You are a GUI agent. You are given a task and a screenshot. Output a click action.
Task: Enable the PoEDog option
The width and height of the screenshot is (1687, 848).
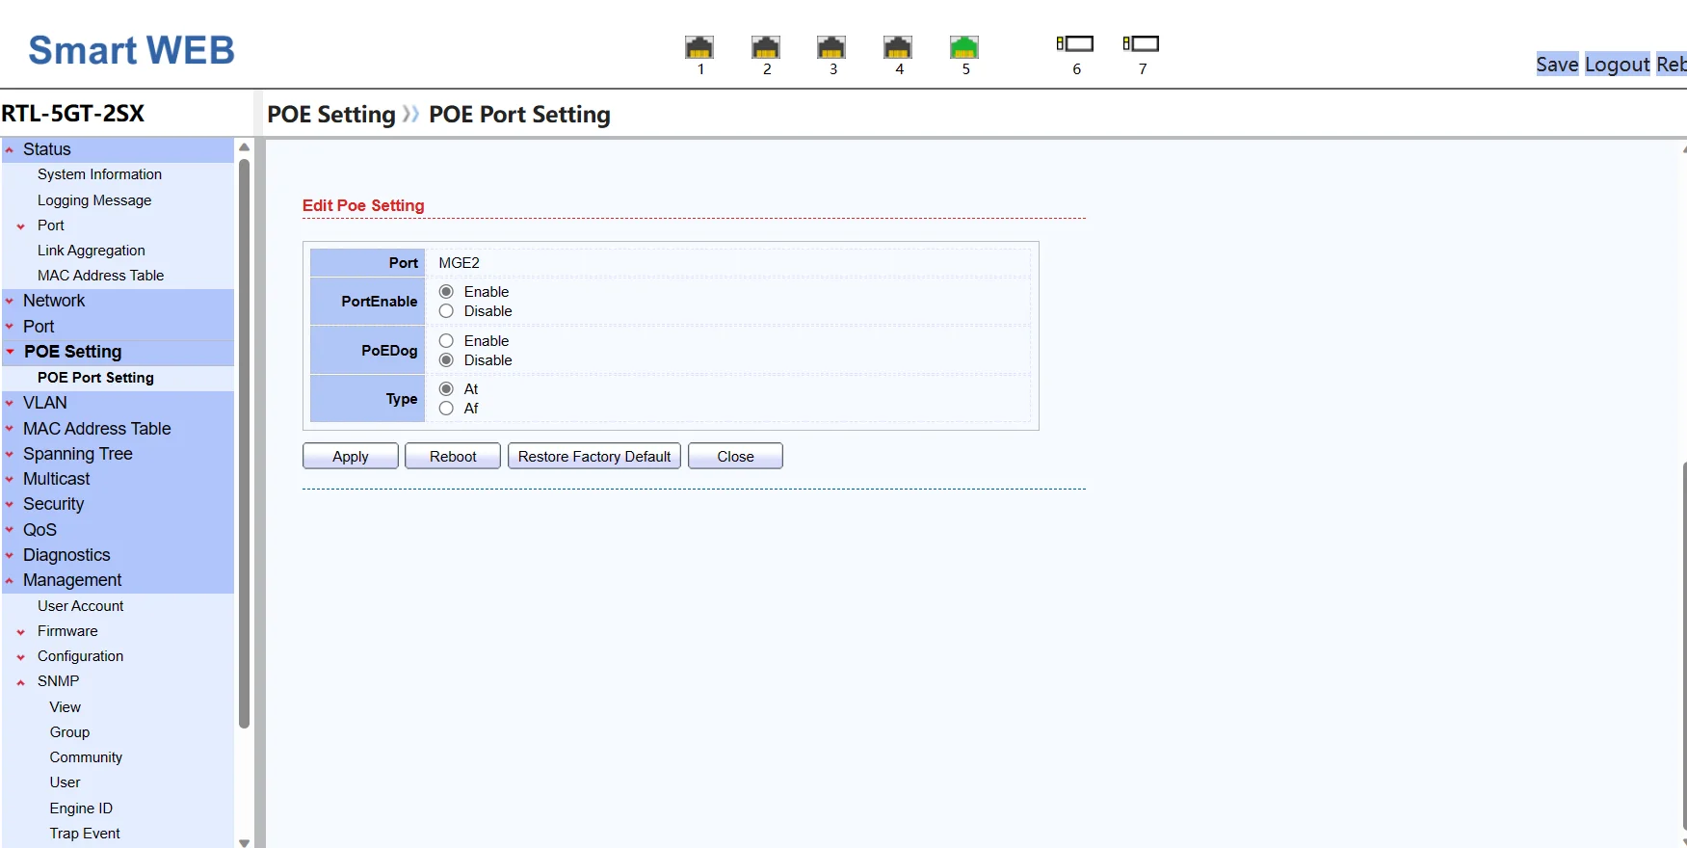(446, 341)
